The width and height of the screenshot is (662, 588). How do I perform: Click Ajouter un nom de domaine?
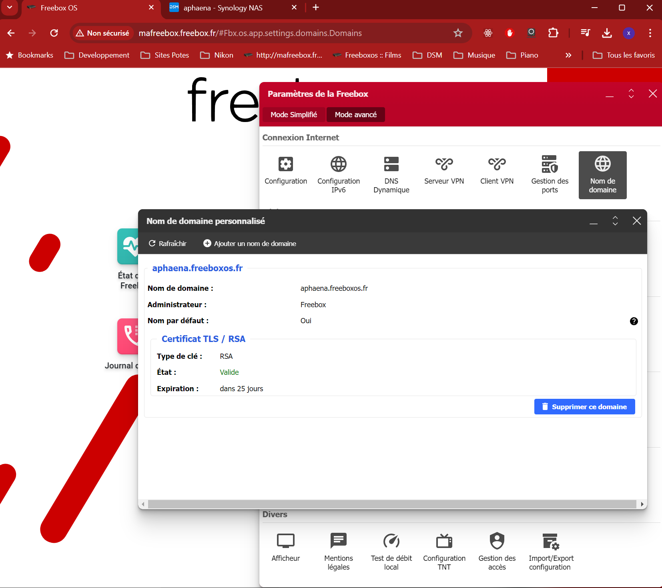[250, 244]
